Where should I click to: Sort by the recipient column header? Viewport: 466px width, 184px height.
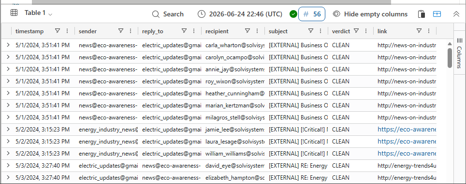pyautogui.click(x=217, y=31)
